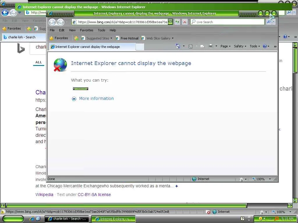Open Help menu in front window
This screenshot has height=223, width=298.
coord(113,30)
